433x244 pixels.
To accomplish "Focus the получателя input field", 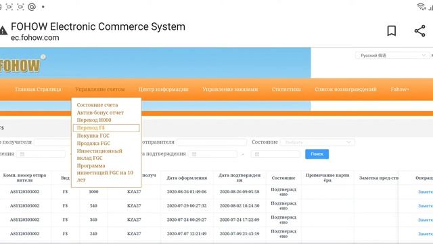I will 53,142.
